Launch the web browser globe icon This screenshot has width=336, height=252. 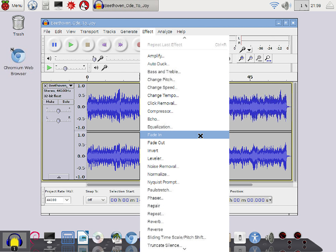click(33, 6)
